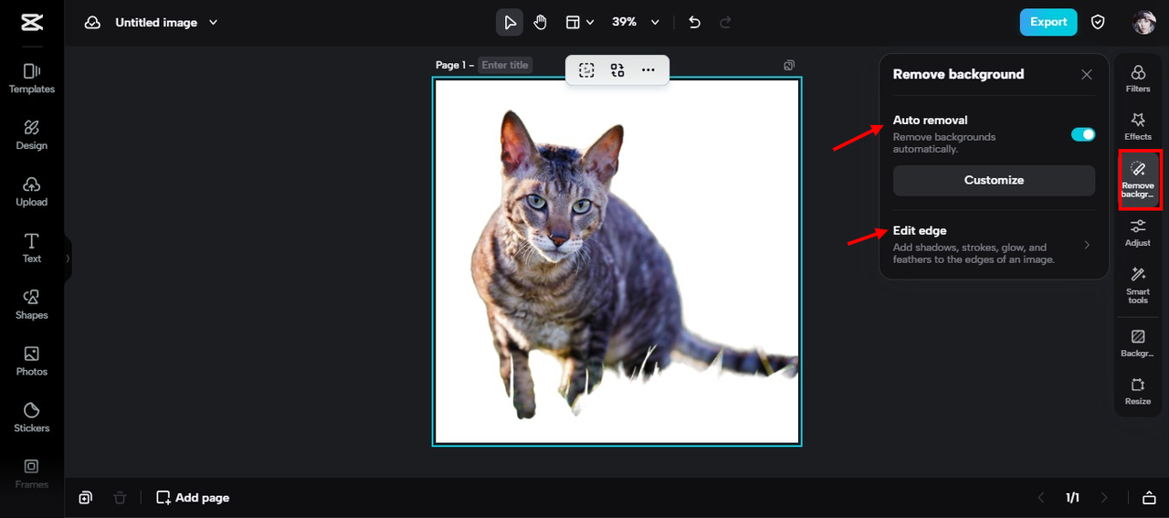Image resolution: width=1169 pixels, height=518 pixels.
Task: Open the Design panel
Action: point(32,135)
